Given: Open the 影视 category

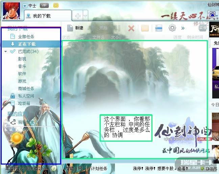Looking at the screenshot, I should click(22, 59).
